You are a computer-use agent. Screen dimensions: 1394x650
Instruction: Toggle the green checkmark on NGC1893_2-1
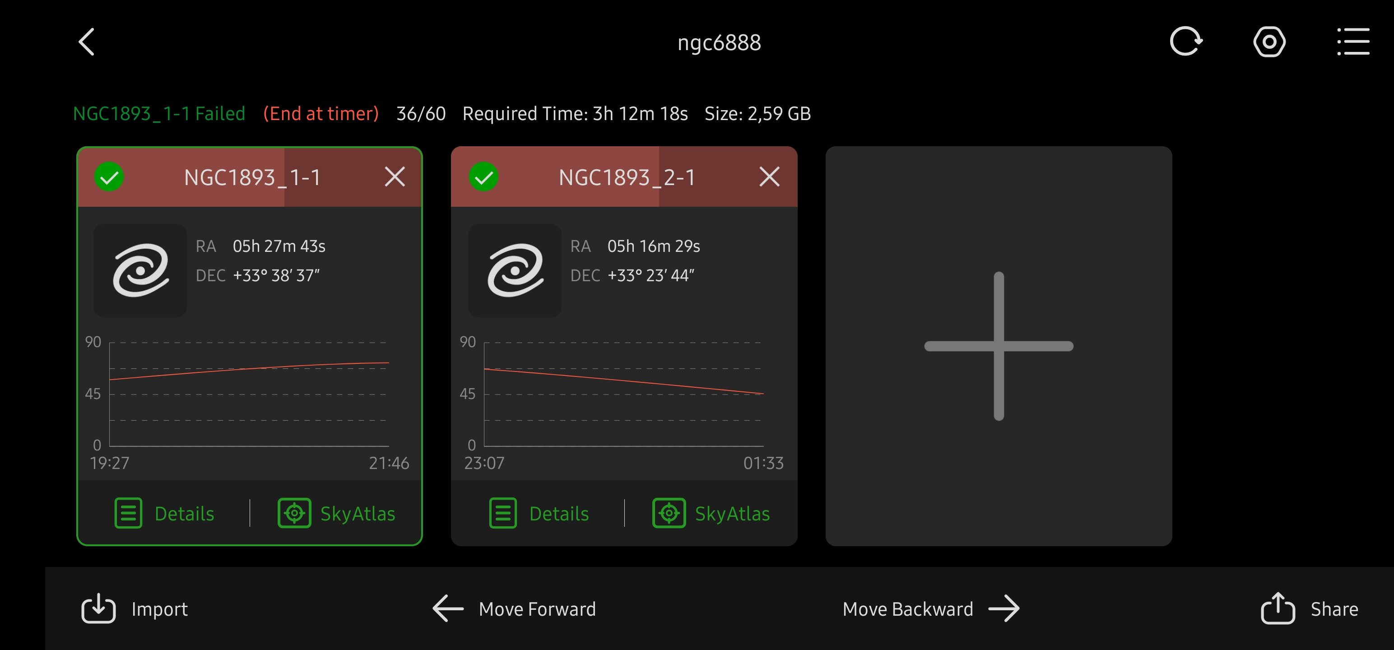(484, 177)
